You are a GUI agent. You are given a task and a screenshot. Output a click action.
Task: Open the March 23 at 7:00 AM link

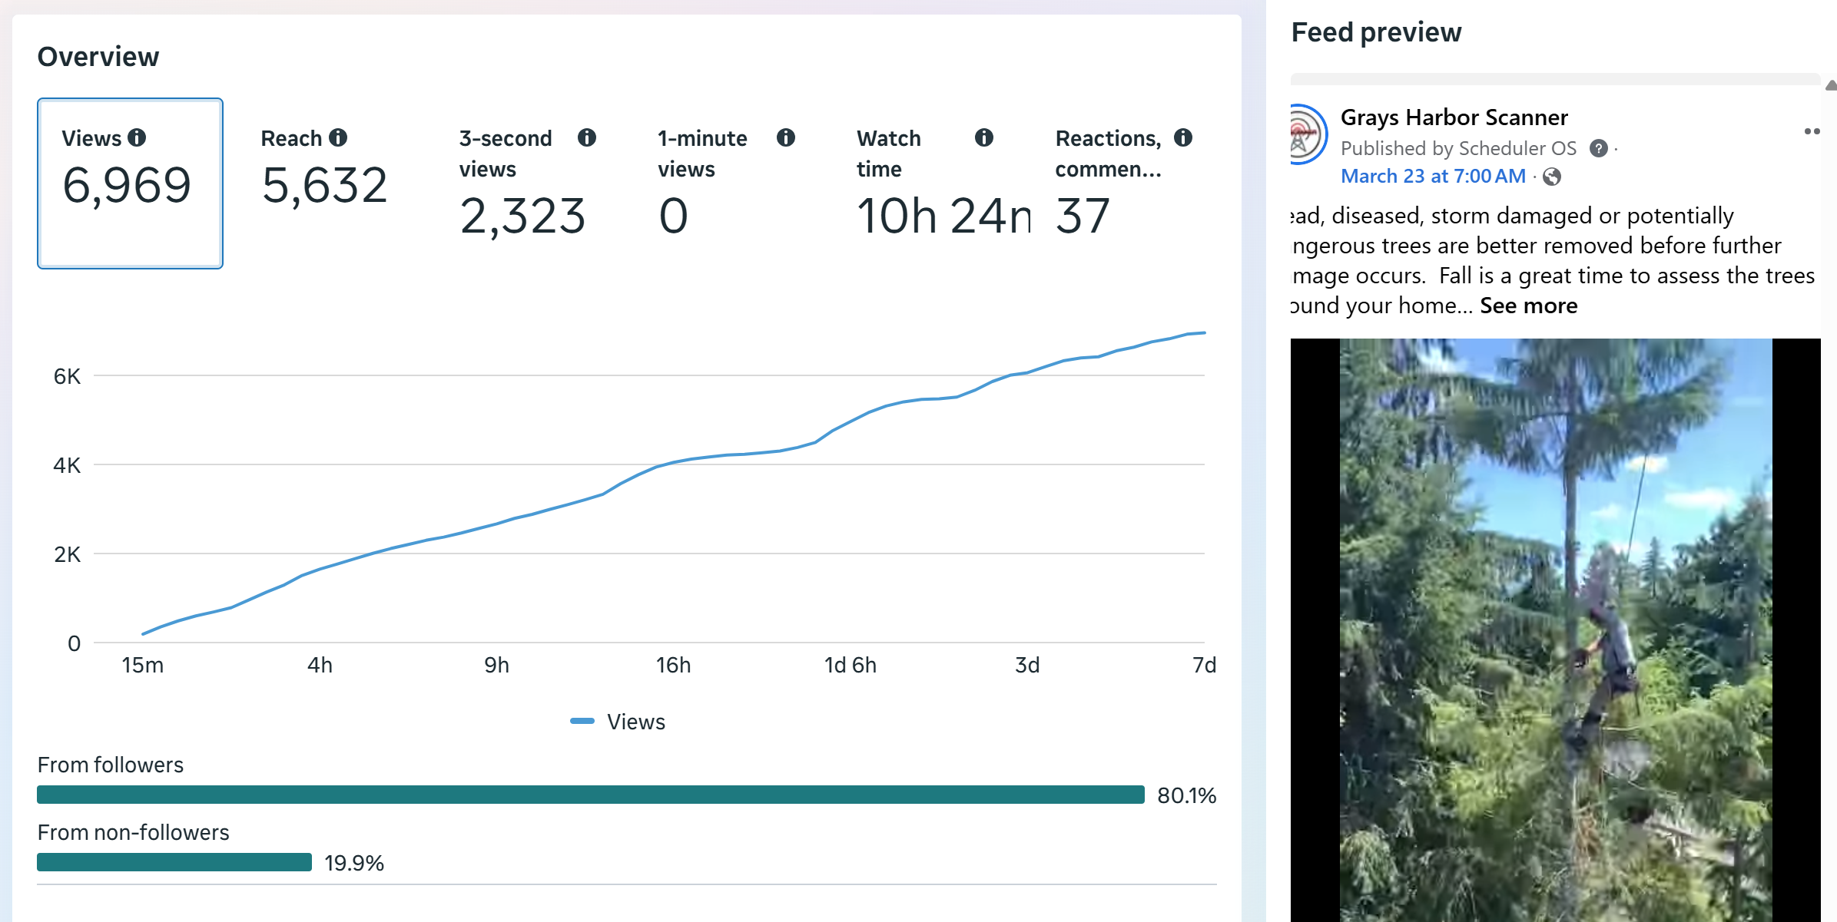(x=1433, y=176)
